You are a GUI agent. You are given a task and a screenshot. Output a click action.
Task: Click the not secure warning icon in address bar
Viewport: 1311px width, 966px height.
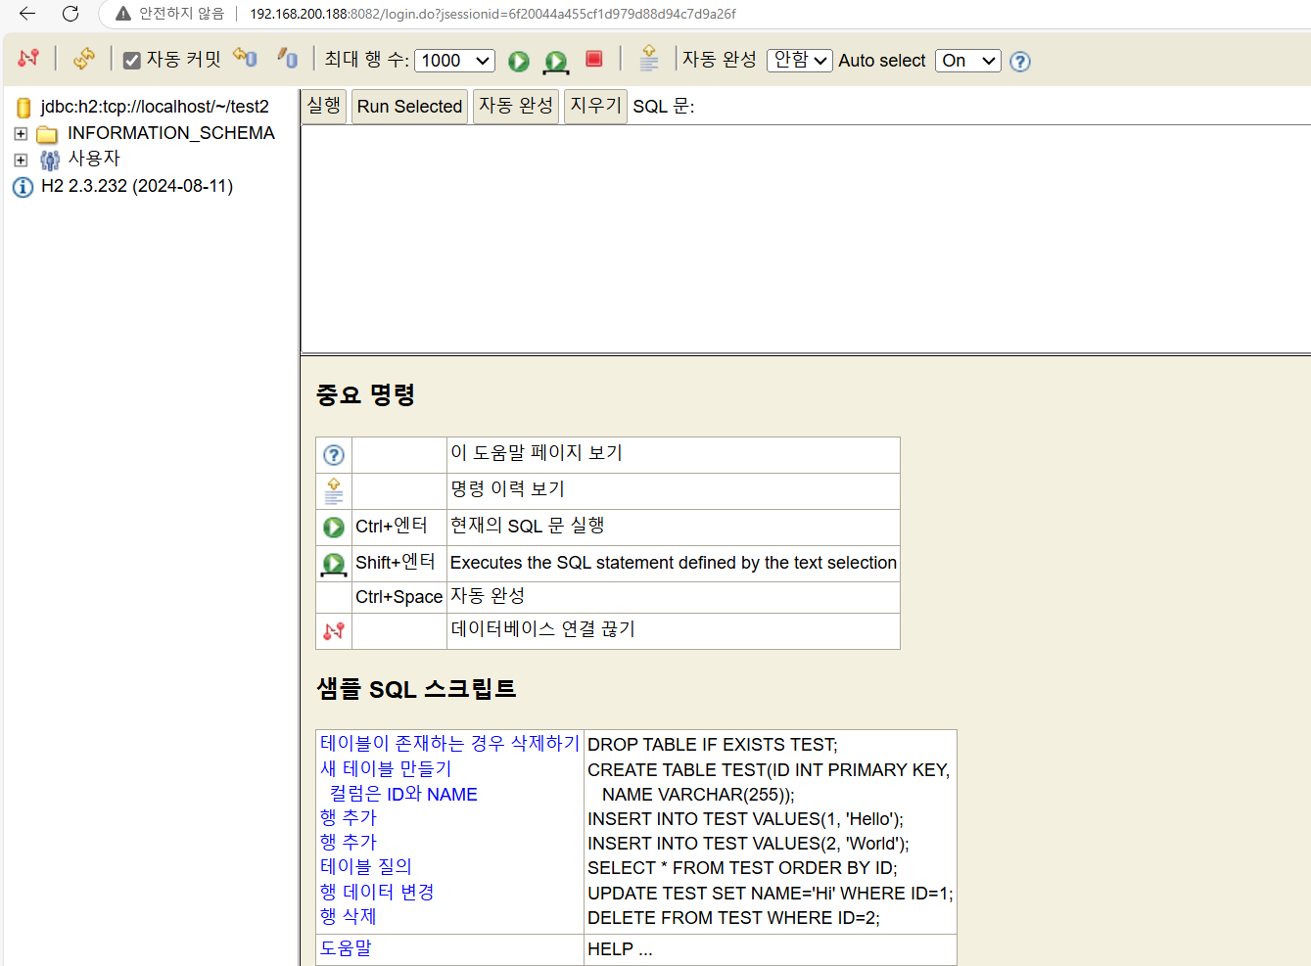tap(123, 14)
